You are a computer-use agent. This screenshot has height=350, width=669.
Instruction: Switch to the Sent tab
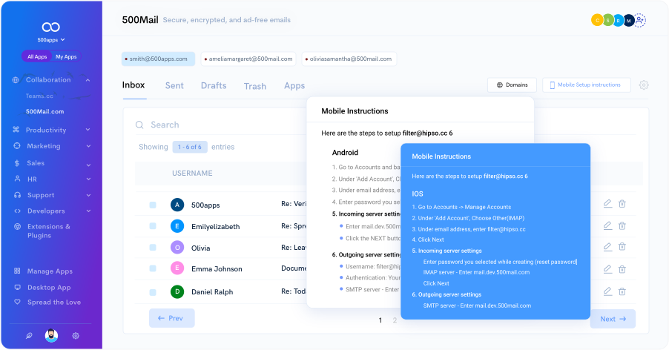tap(174, 86)
